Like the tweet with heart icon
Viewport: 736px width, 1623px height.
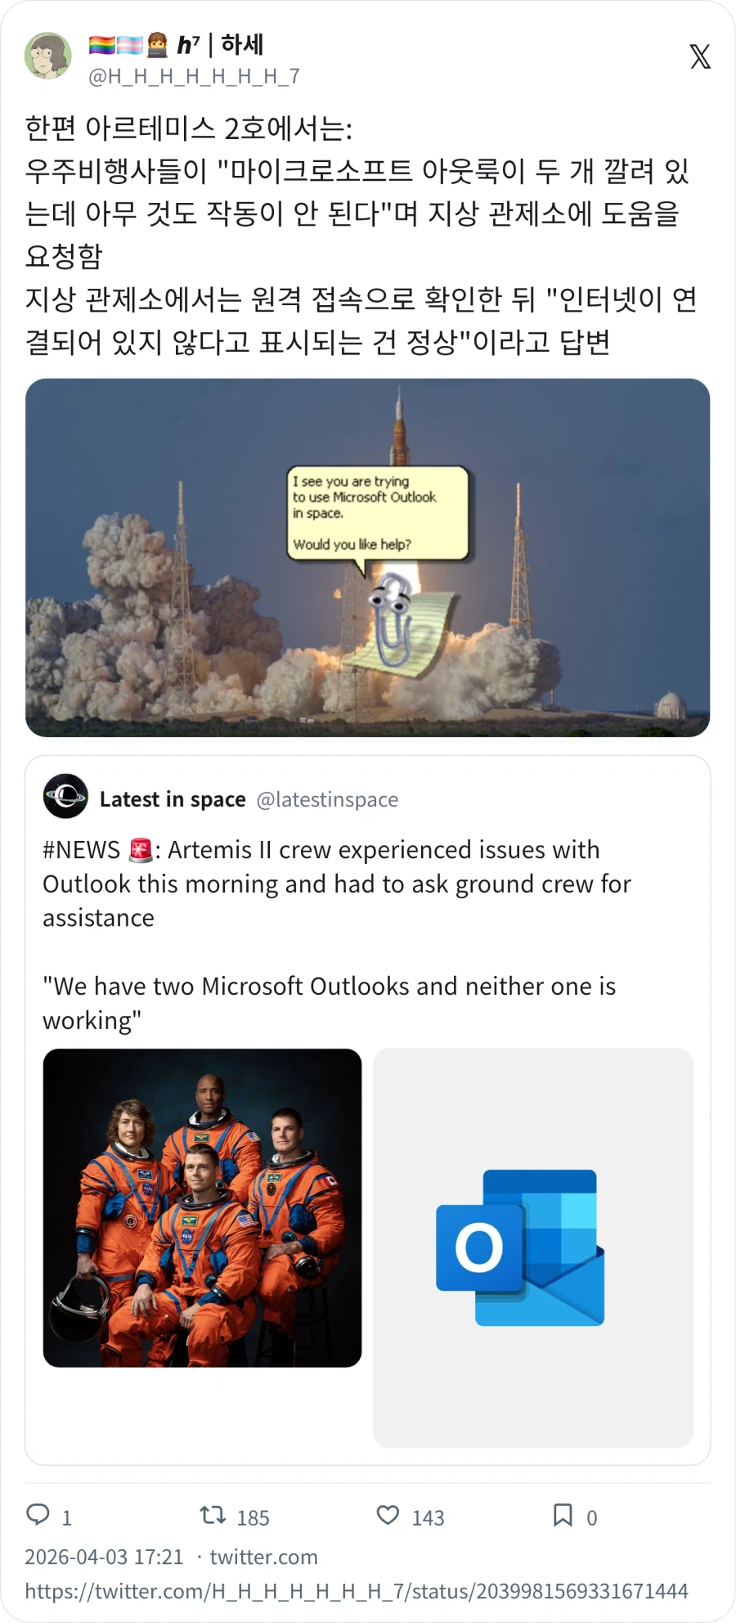[x=388, y=1516]
